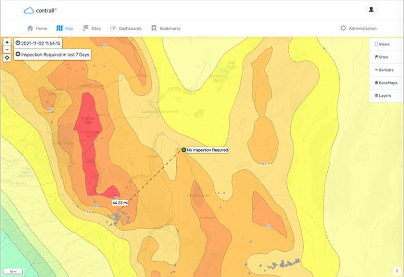The width and height of the screenshot is (404, 277).
Task: Go to the Home page
Action: (37, 28)
